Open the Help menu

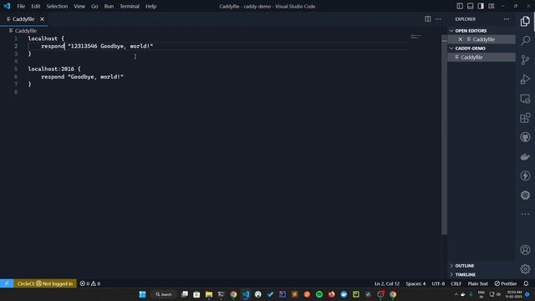[x=150, y=6]
